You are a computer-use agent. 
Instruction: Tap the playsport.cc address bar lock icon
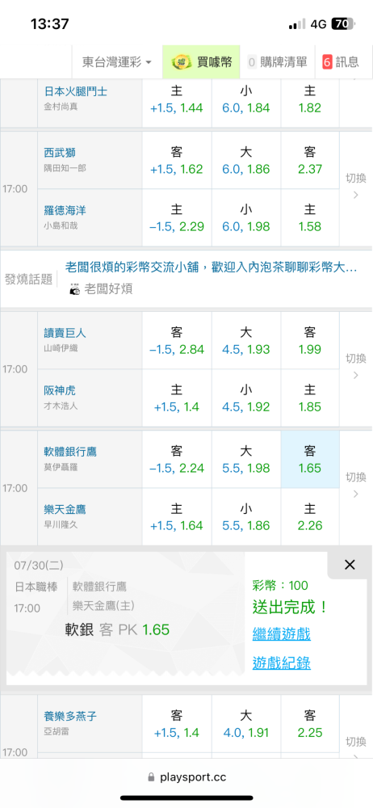(x=151, y=777)
